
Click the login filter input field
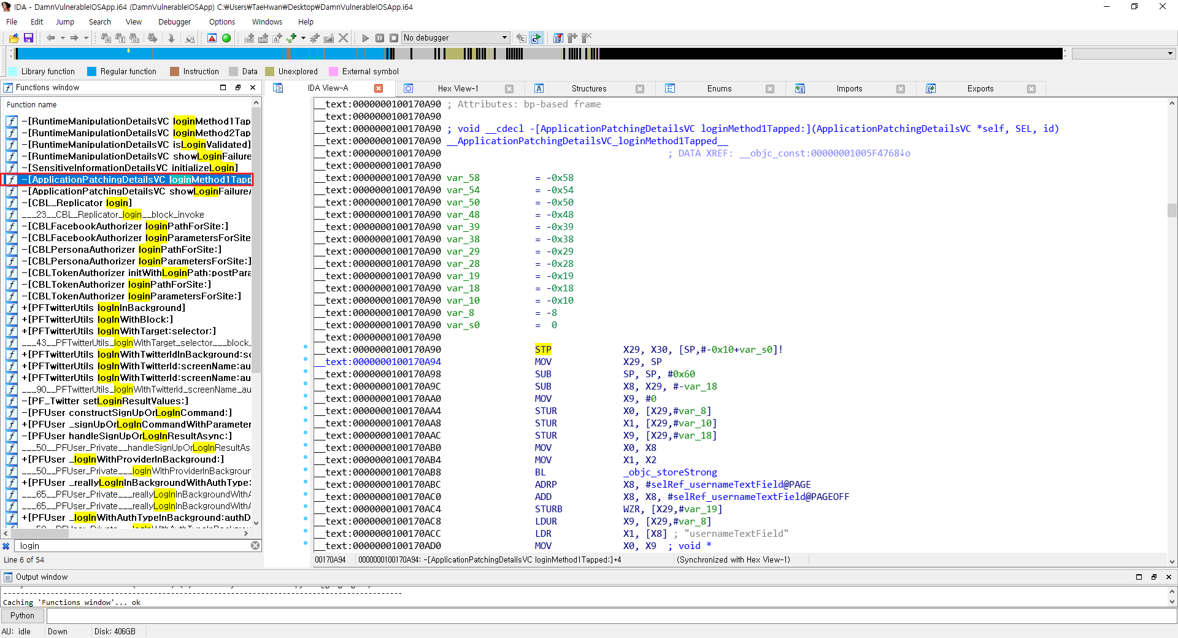pyautogui.click(x=133, y=545)
